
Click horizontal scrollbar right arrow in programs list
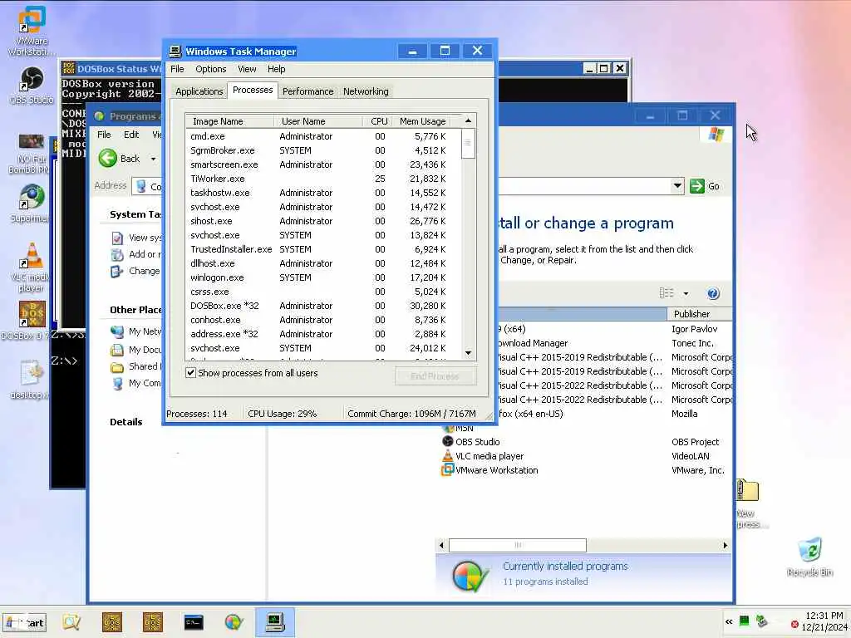(725, 545)
